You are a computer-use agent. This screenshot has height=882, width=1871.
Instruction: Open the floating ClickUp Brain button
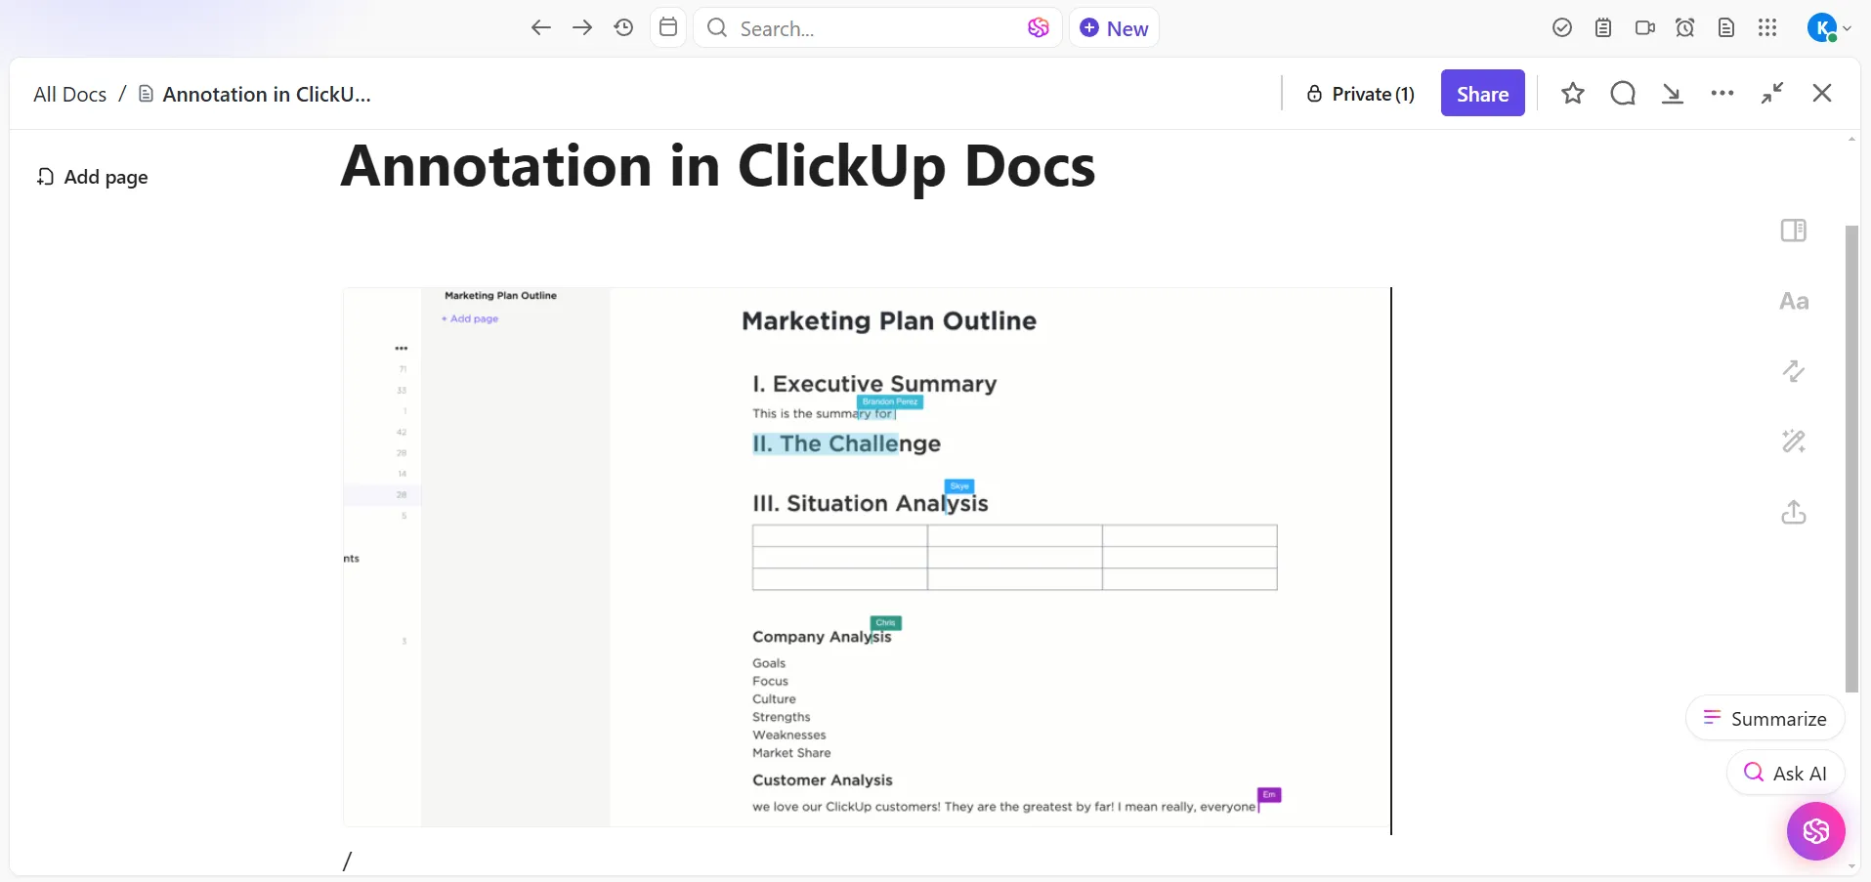pos(1816,831)
